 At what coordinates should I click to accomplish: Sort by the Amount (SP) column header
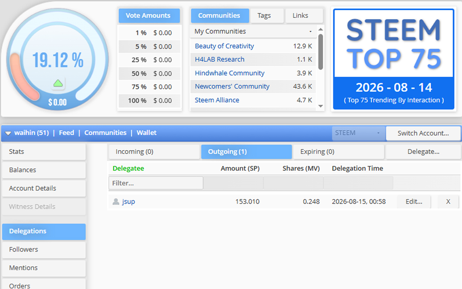pyautogui.click(x=240, y=168)
